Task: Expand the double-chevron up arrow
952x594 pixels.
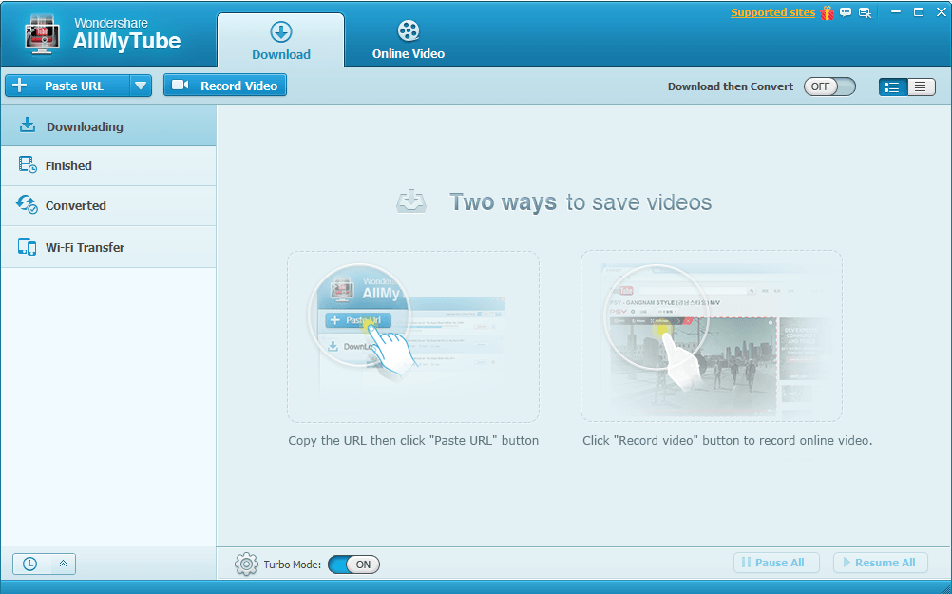Action: click(x=63, y=564)
